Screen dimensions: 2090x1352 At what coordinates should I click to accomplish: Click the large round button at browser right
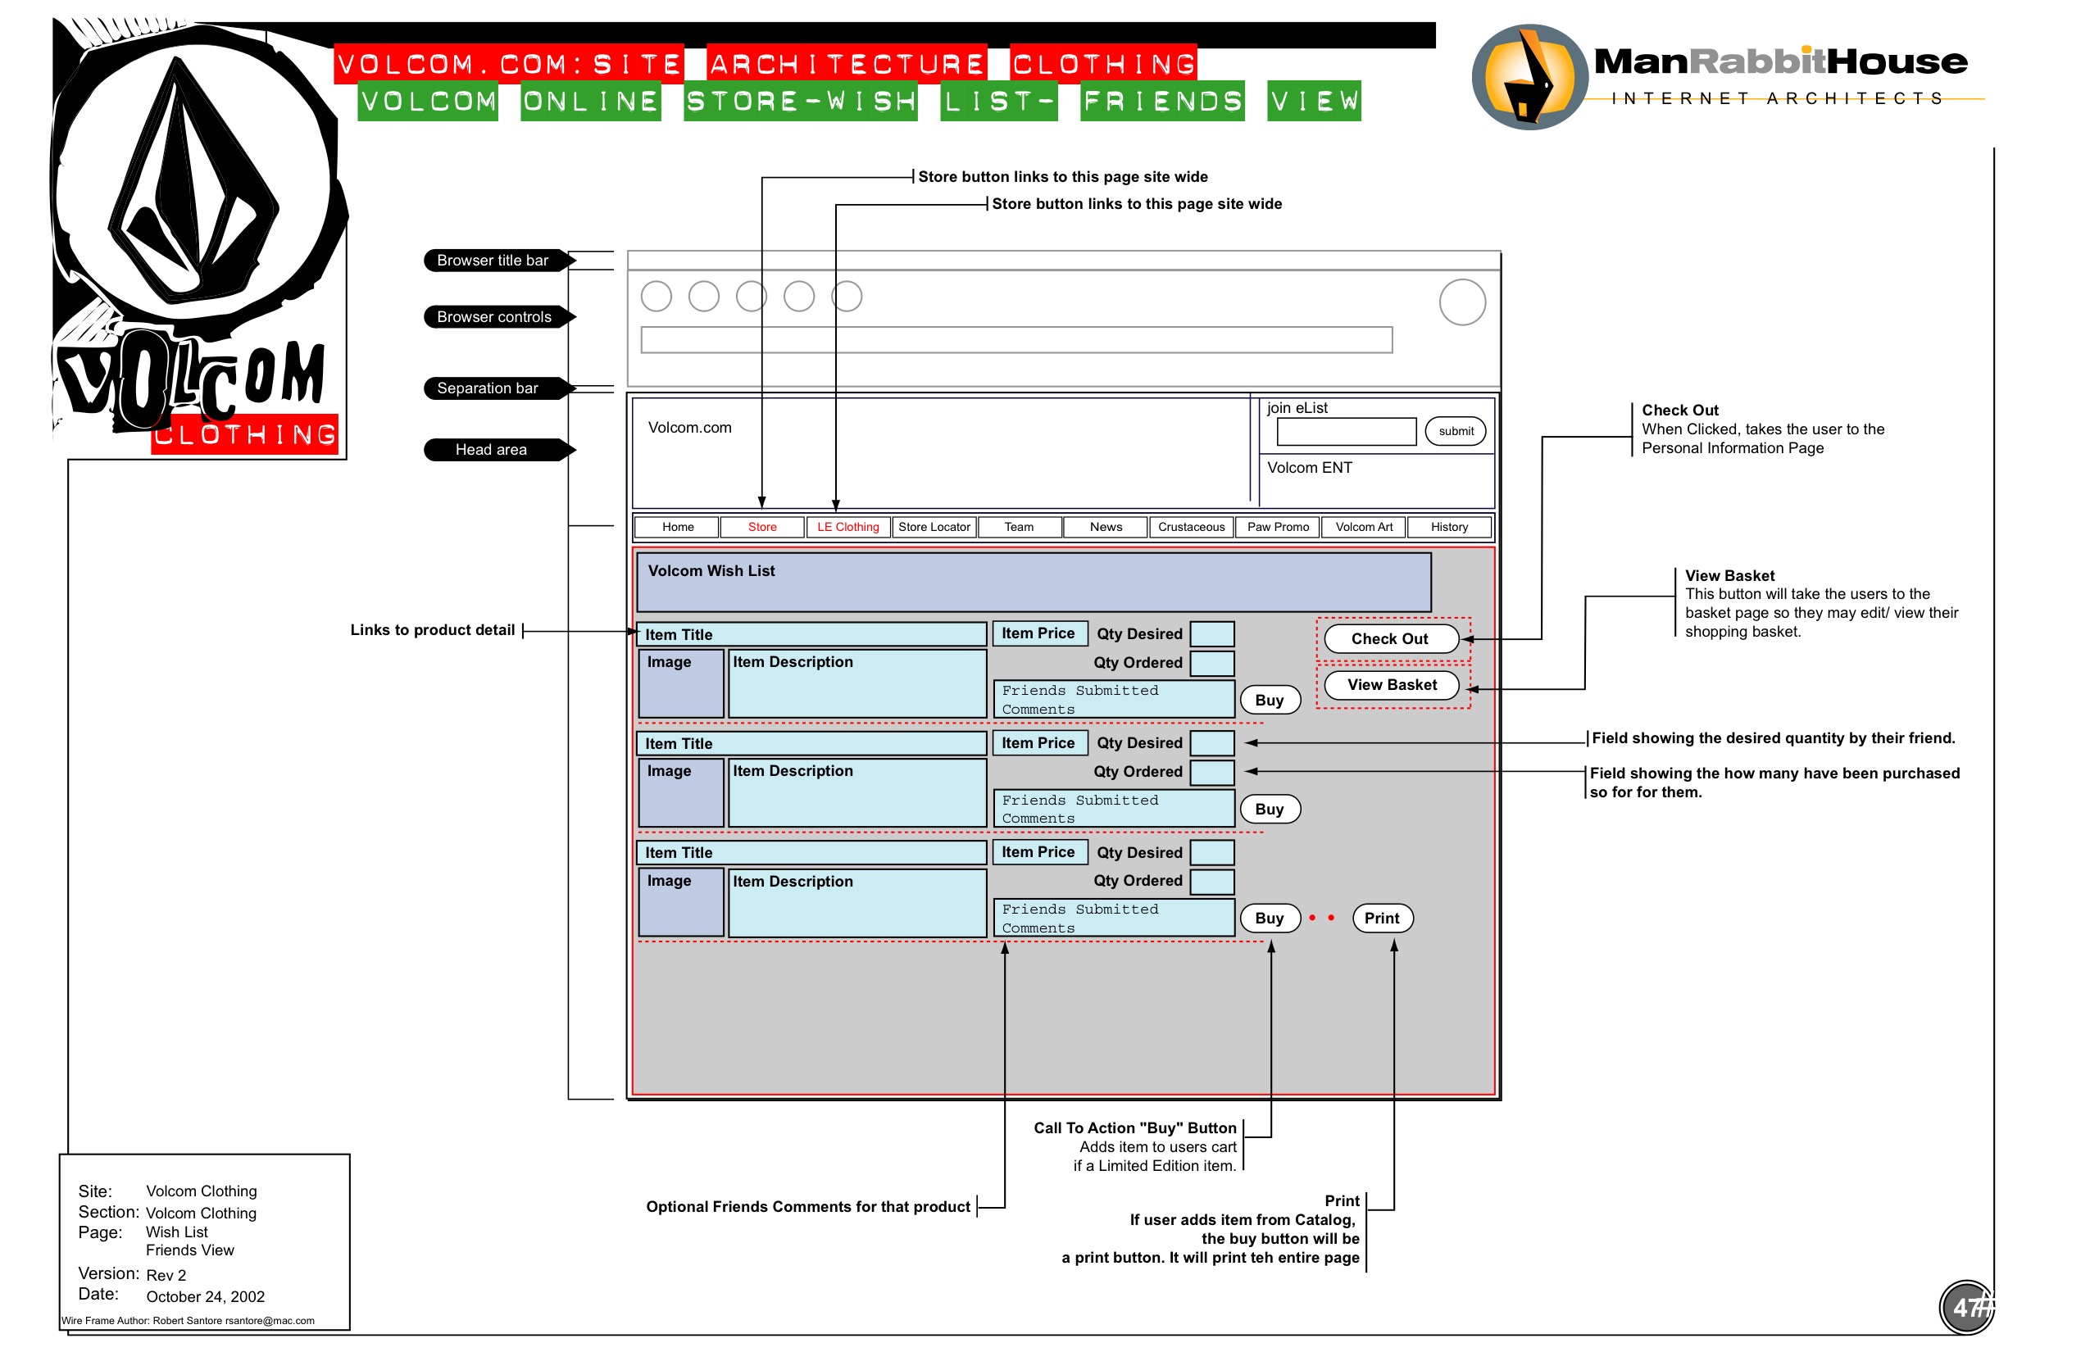click(x=1462, y=303)
